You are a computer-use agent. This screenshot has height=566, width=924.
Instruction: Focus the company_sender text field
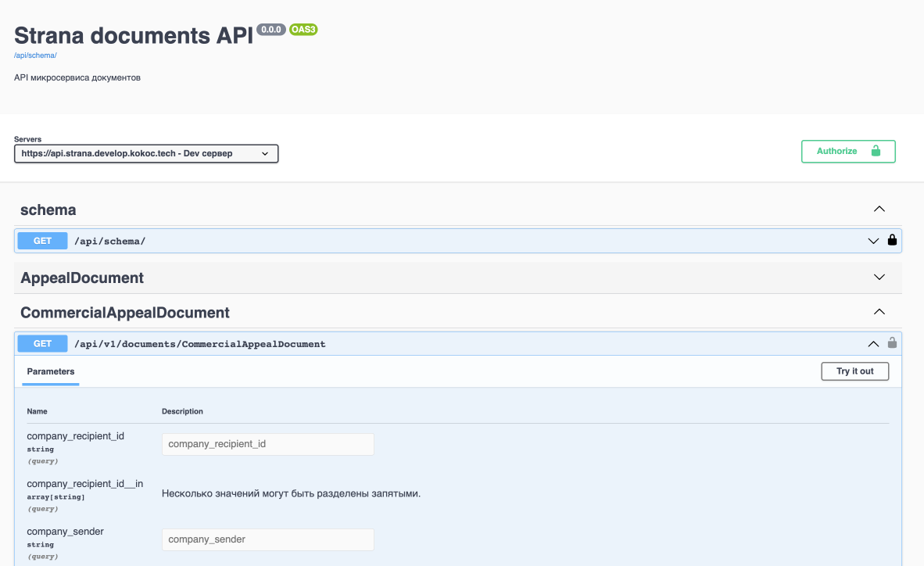tap(267, 539)
